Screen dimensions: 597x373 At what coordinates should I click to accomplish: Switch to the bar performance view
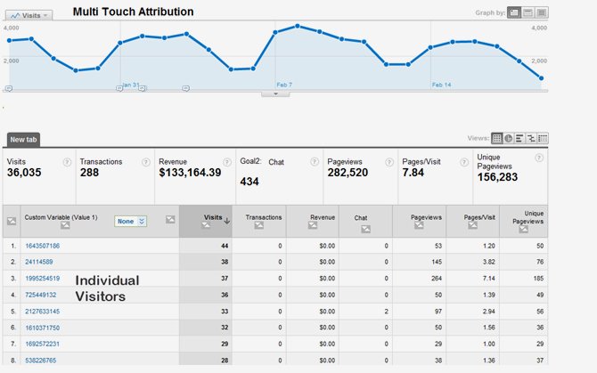pos(519,138)
